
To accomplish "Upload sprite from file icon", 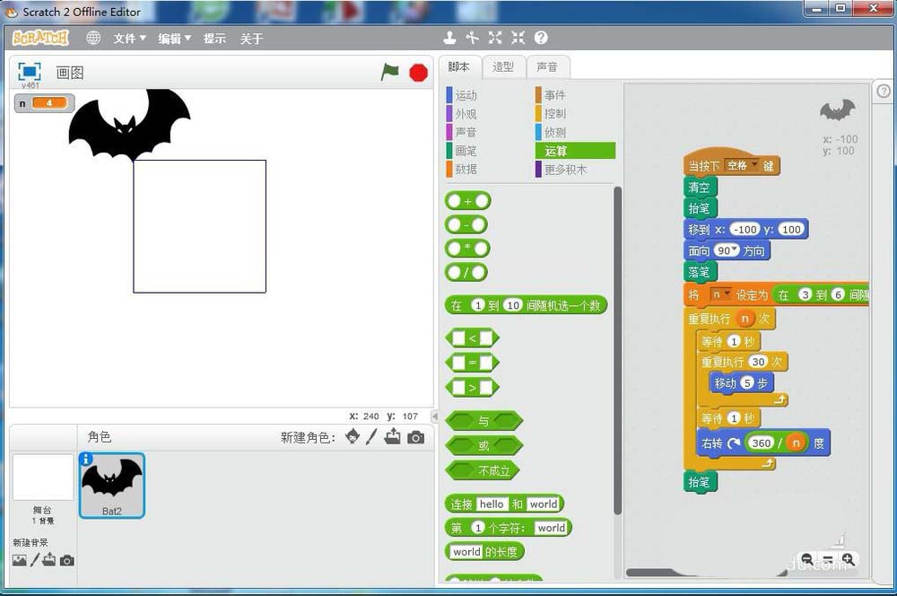I will [x=393, y=437].
